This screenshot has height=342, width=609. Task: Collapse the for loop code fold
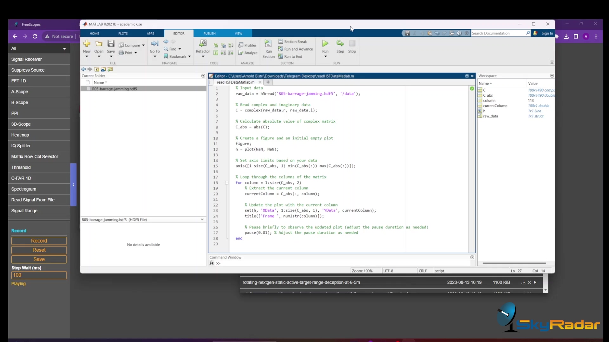pyautogui.click(x=227, y=183)
